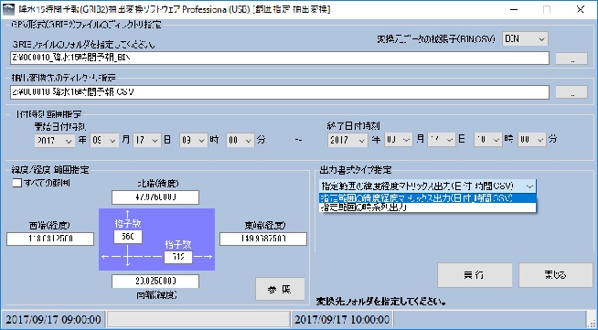598x330 pixels.
Task: Close the window with the X button
Action: [581, 9]
